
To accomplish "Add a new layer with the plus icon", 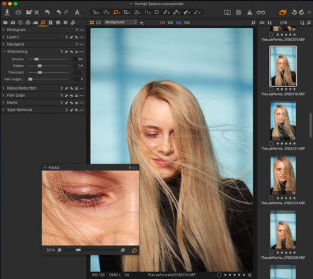I will pos(142,23).
